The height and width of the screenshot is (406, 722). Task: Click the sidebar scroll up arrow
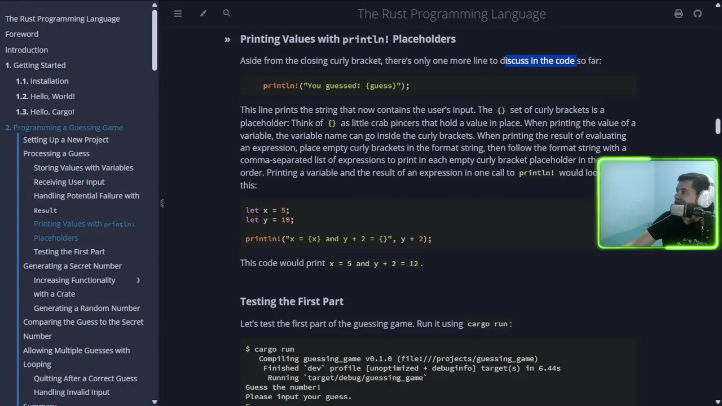tap(155, 5)
